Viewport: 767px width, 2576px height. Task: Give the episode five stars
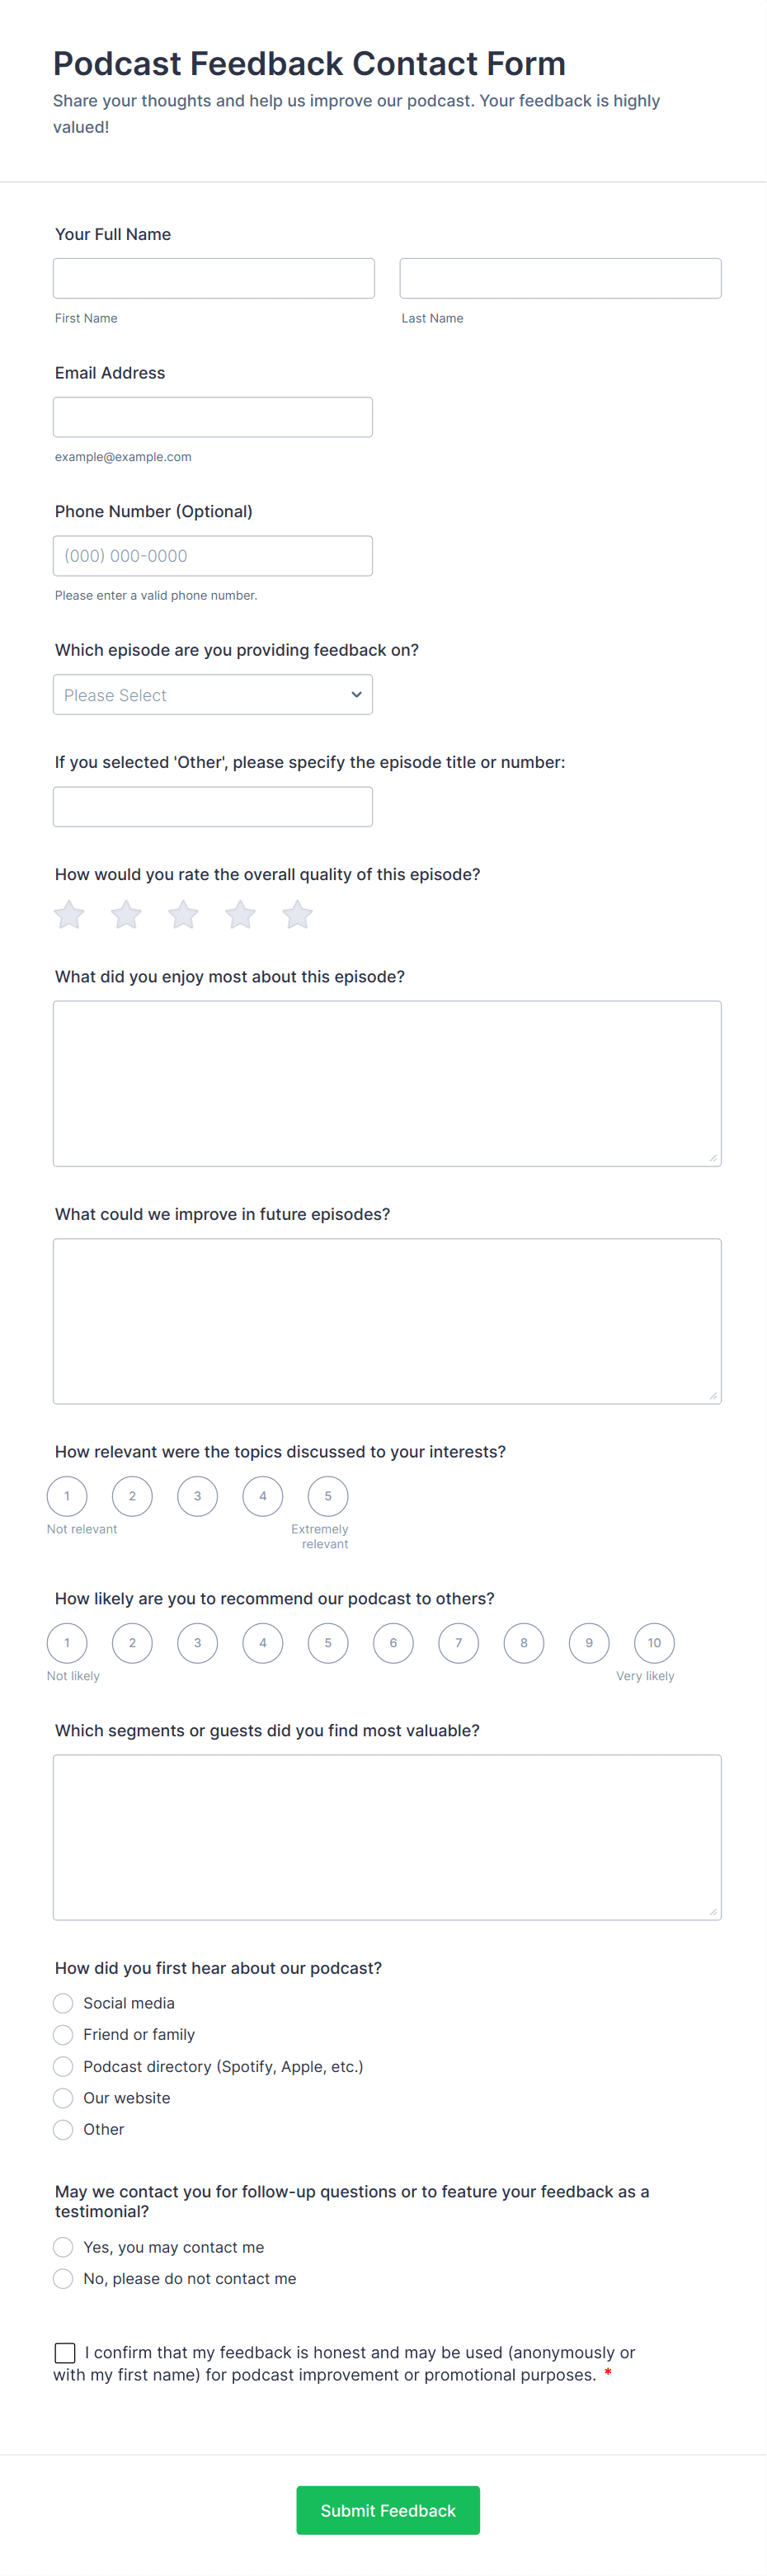click(297, 914)
